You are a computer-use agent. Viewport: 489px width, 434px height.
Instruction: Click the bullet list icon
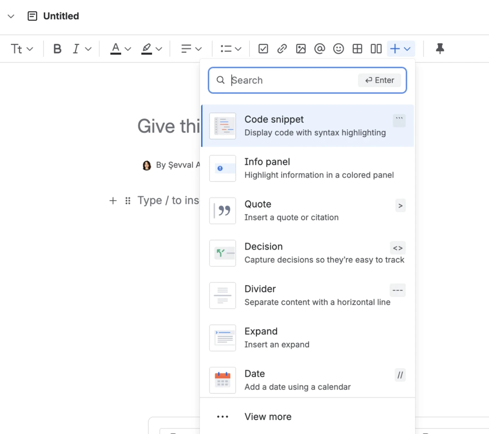coord(226,49)
